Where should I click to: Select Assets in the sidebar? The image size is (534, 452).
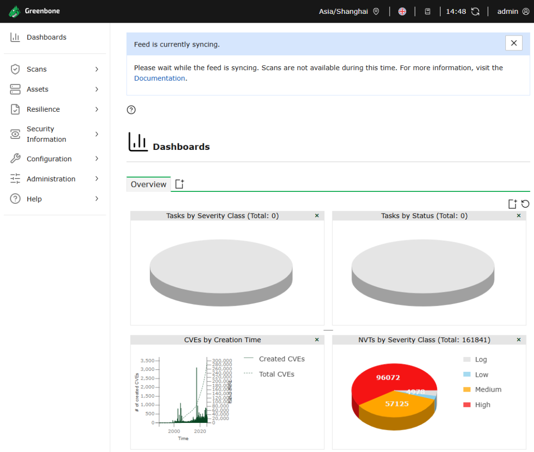click(x=38, y=89)
